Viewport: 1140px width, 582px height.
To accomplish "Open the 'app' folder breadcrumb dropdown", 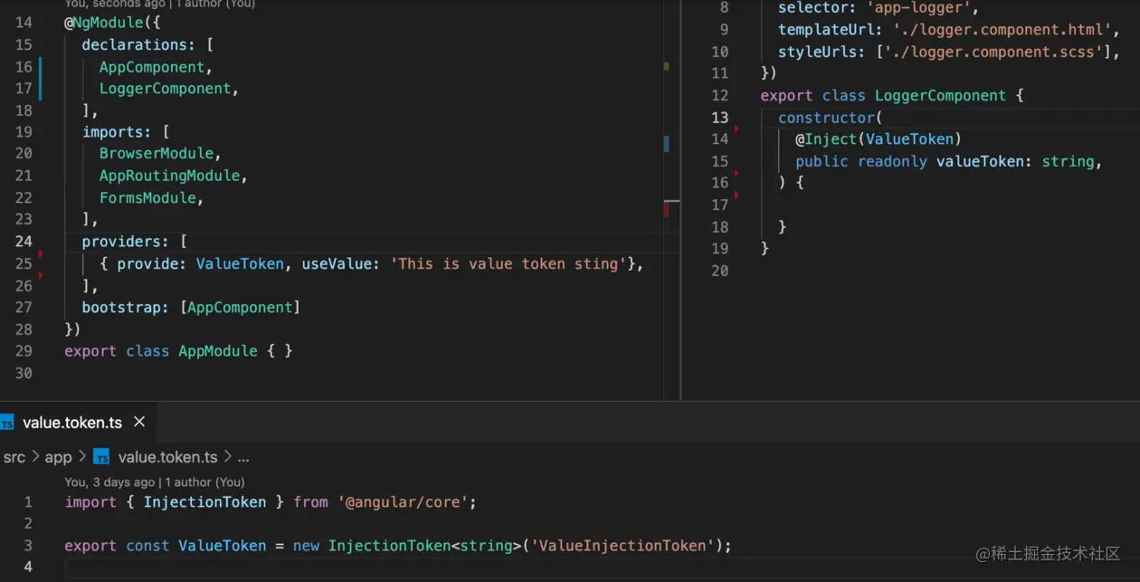I will pyautogui.click(x=58, y=457).
